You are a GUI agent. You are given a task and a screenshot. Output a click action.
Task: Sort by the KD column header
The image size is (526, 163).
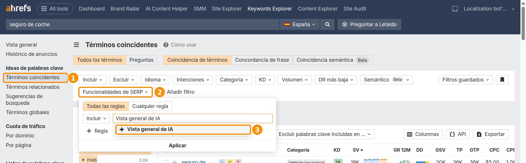point(337,150)
